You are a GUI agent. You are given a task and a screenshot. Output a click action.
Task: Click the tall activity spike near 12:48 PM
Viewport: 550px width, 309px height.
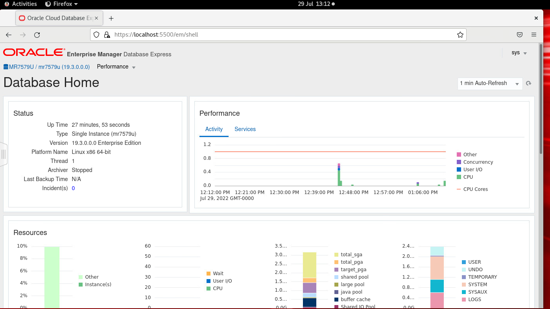click(339, 175)
